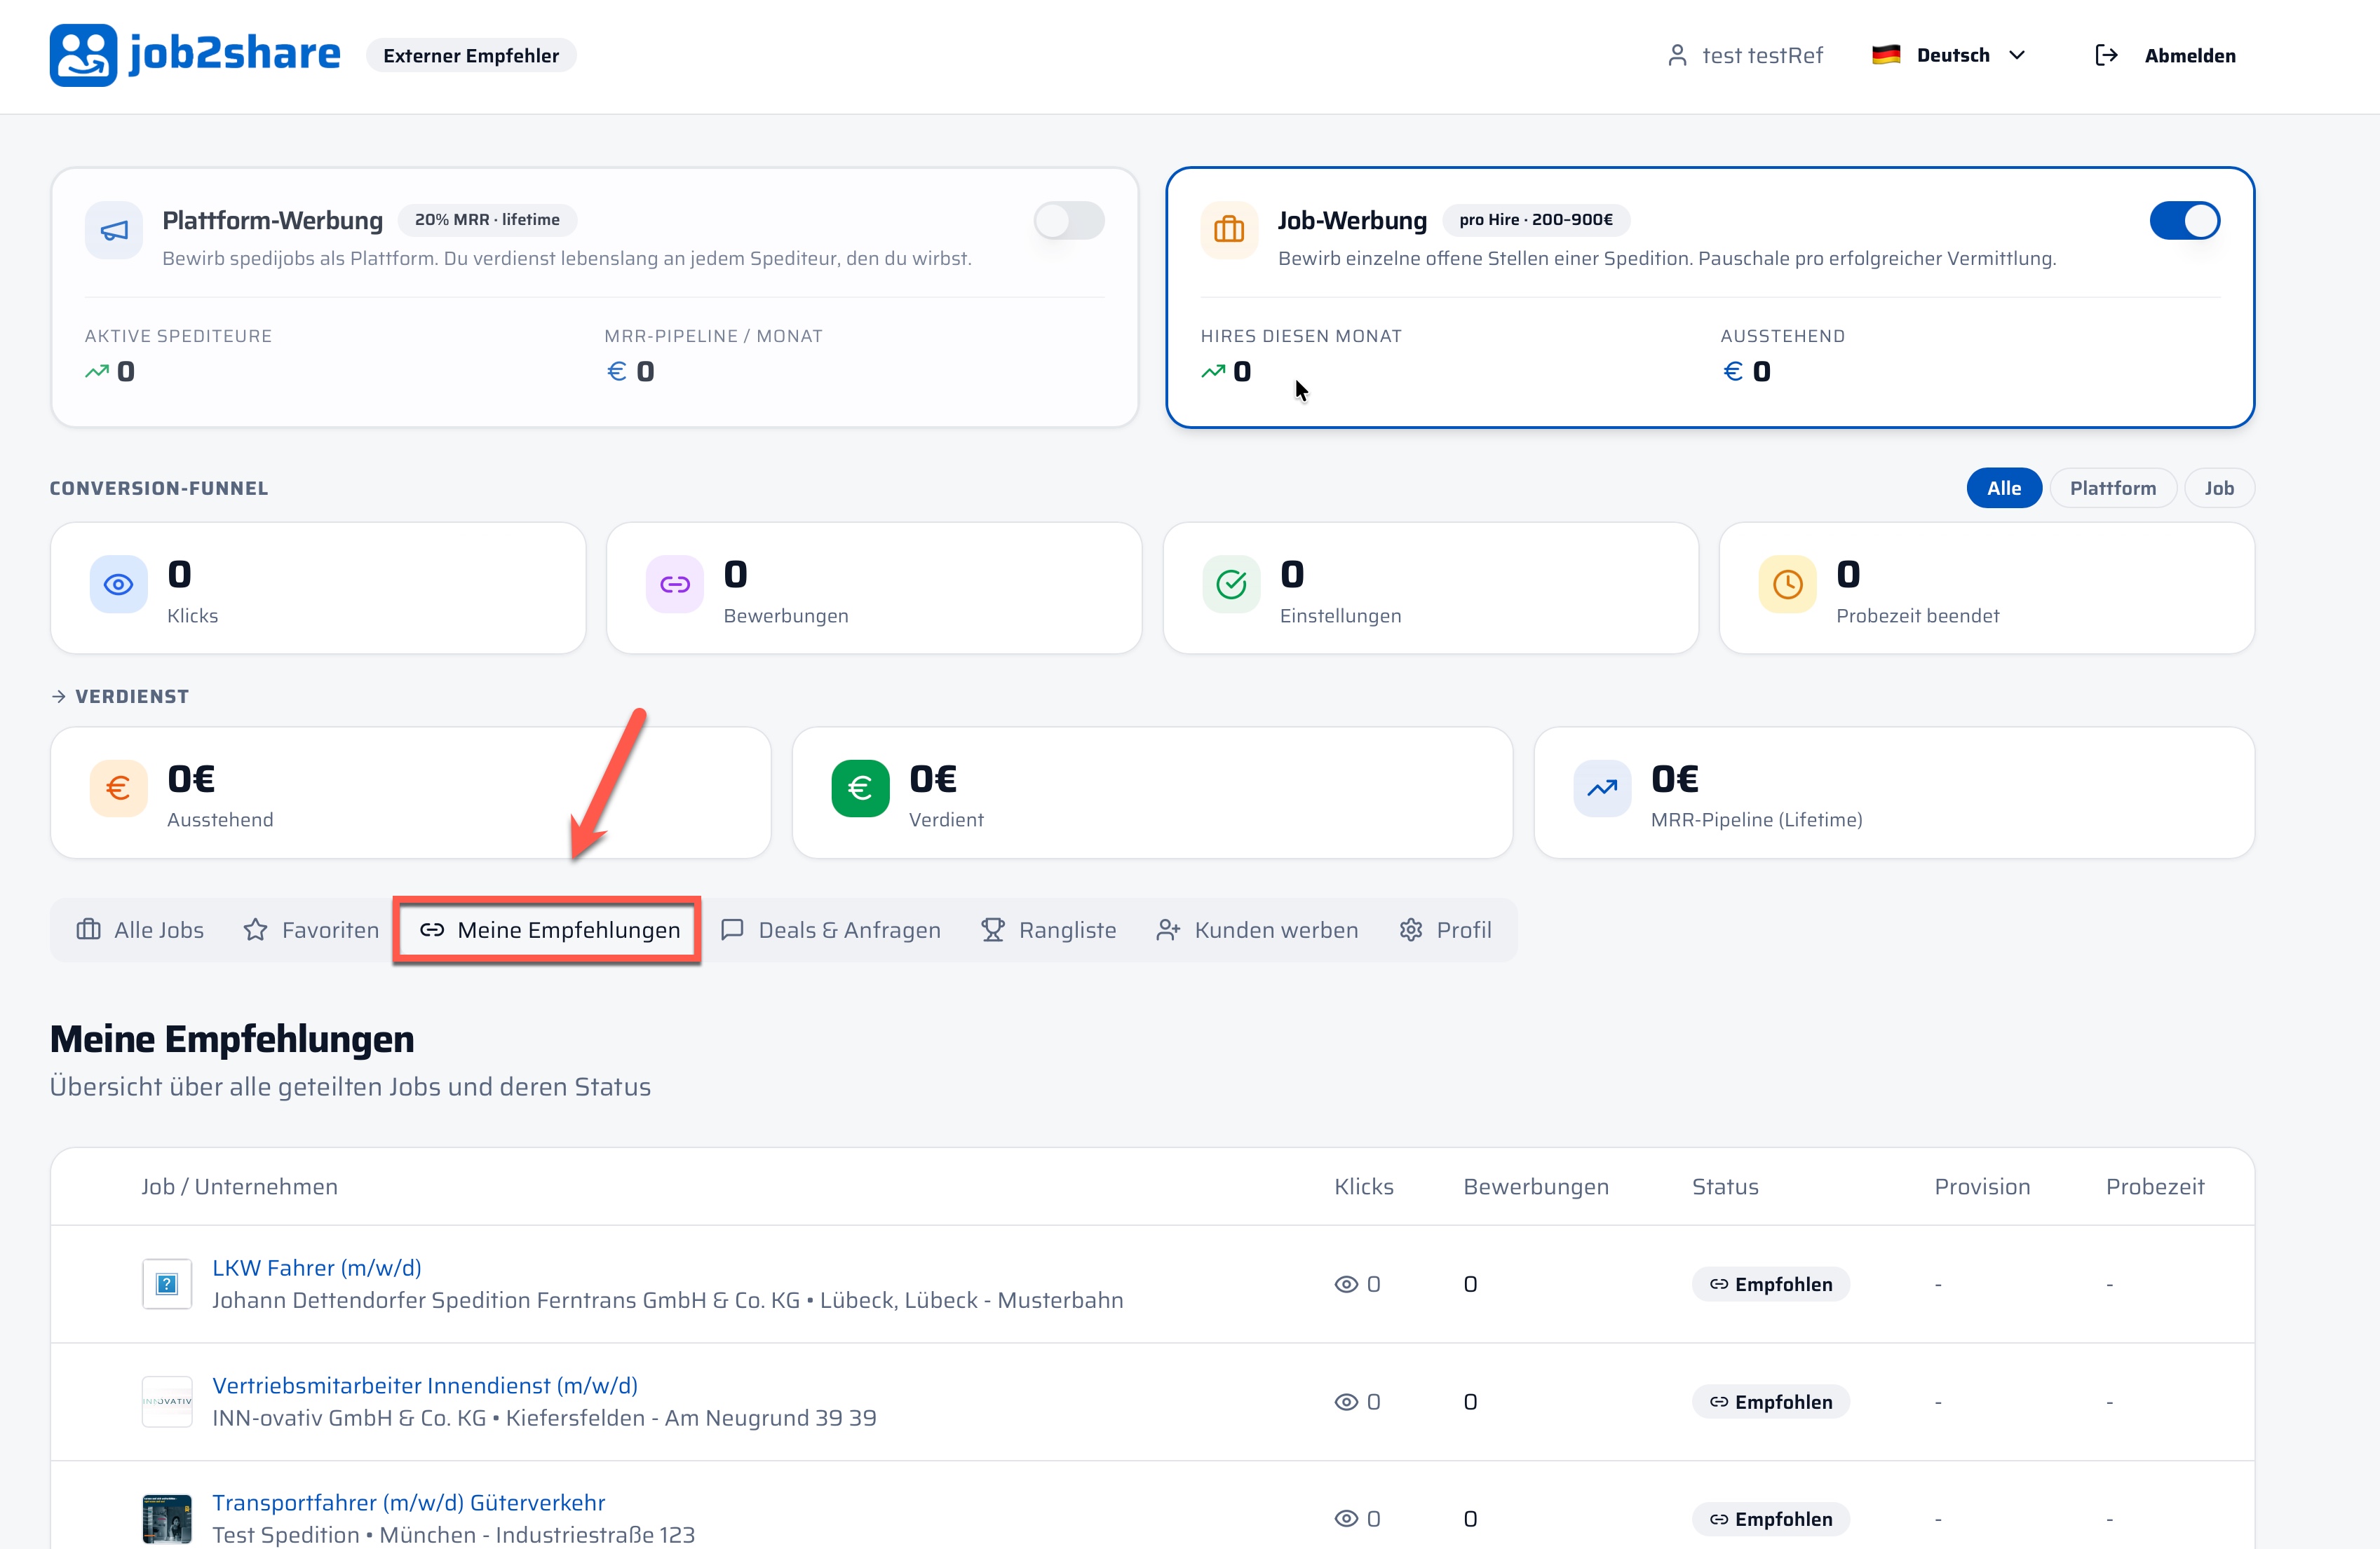2380x1549 pixels.
Task: Click the green euro icon on Verdient card
Action: 860,789
